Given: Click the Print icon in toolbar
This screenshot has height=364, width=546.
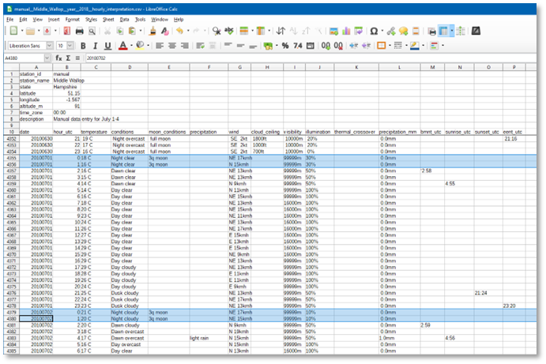Looking at the screenshot, I should click(x=79, y=31).
